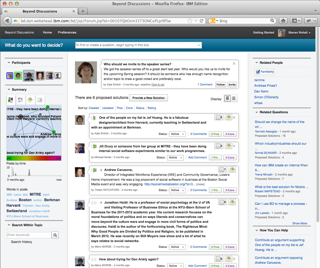Collapse the Search Within Topic section

coord(9,225)
